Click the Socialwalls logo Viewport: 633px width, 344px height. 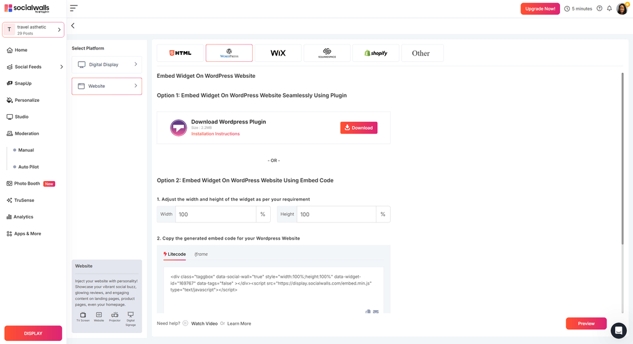tap(27, 8)
